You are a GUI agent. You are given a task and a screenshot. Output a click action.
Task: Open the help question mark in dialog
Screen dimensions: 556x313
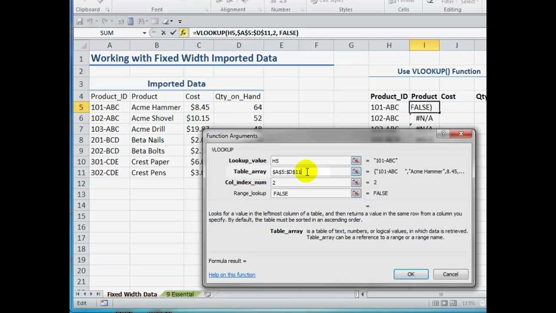(443, 134)
